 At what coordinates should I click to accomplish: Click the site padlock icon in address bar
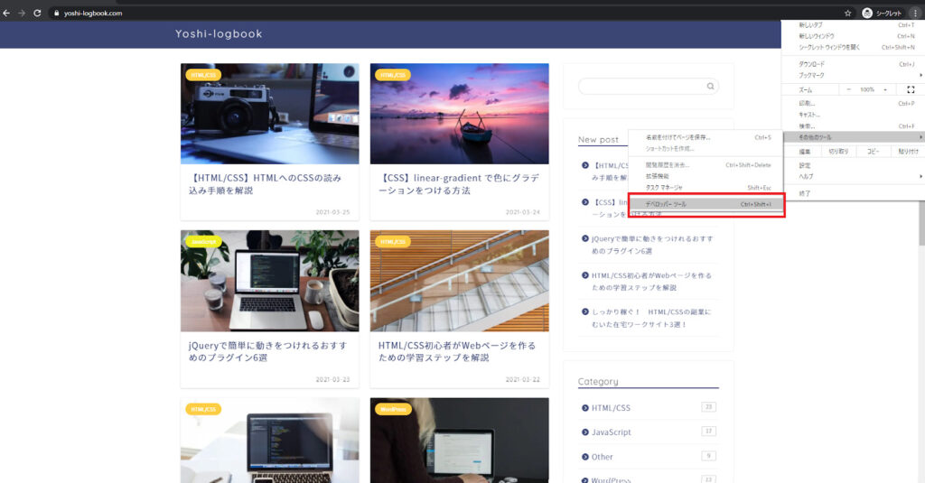click(56, 14)
